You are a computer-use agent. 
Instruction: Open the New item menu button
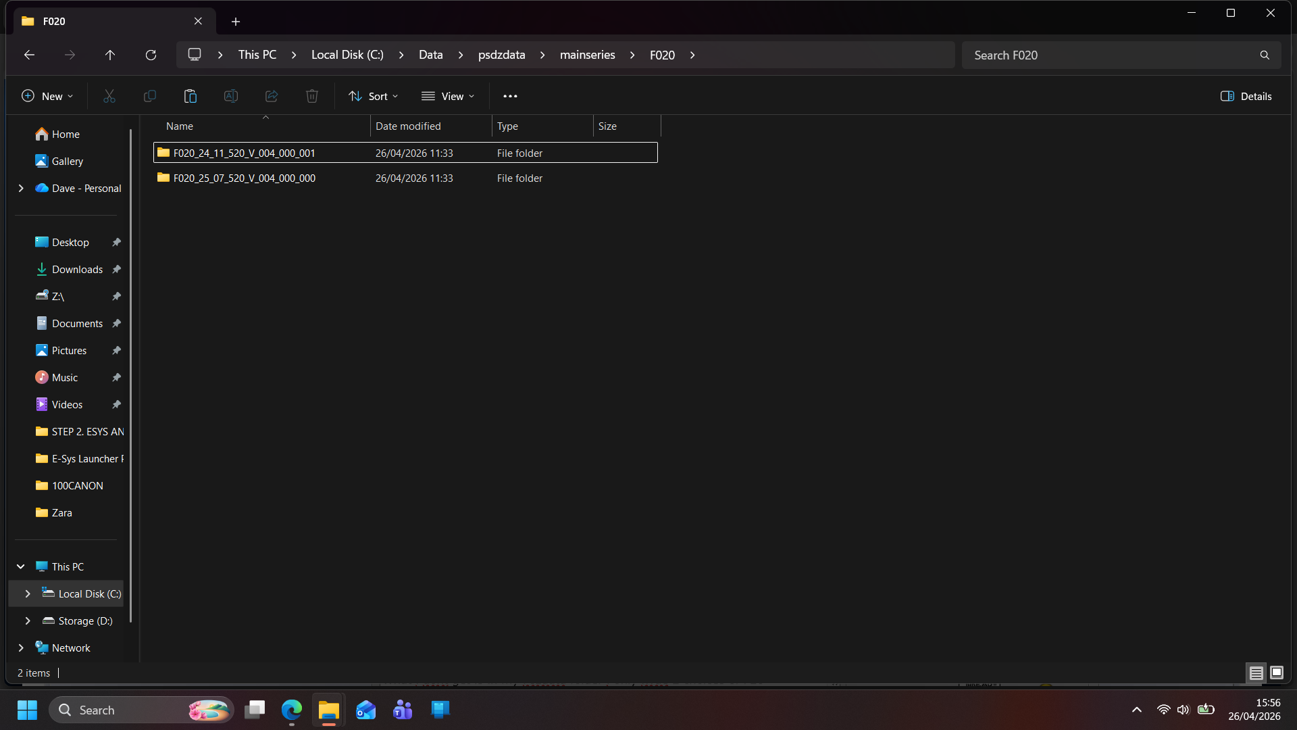coord(47,96)
